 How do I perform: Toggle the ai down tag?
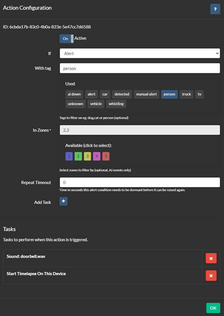74,94
